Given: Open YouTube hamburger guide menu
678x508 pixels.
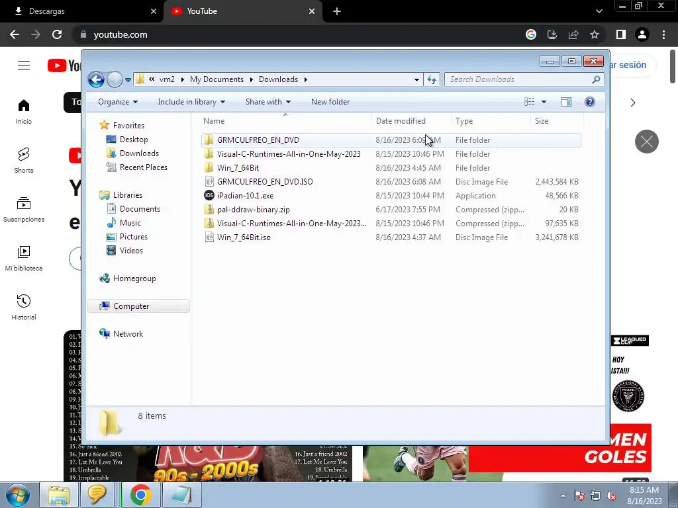Looking at the screenshot, I should click(x=24, y=65).
